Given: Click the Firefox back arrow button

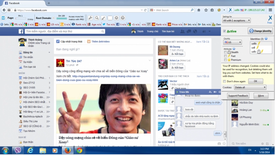Looking at the screenshot, I should click(x=4, y=10).
